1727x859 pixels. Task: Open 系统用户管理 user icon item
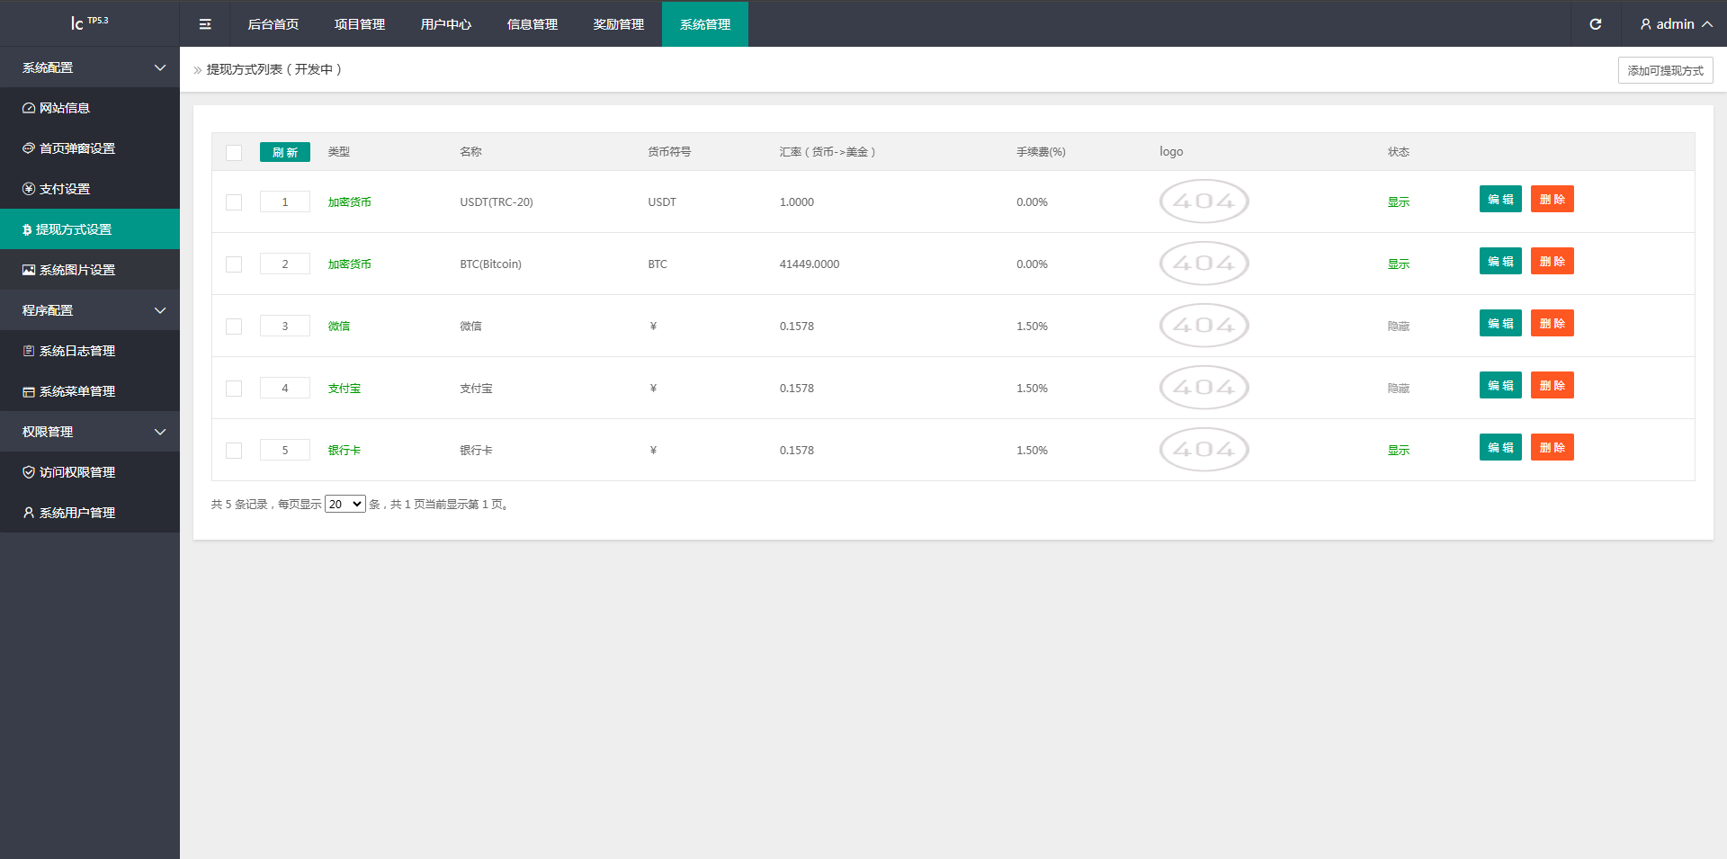(x=29, y=513)
